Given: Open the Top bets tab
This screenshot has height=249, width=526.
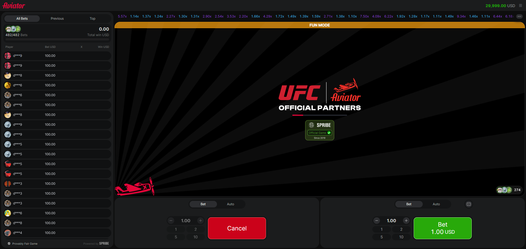Looking at the screenshot, I should pyautogui.click(x=93, y=19).
